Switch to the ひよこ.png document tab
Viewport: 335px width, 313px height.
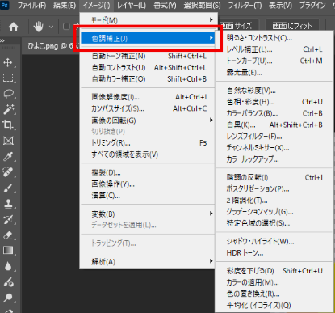point(50,46)
